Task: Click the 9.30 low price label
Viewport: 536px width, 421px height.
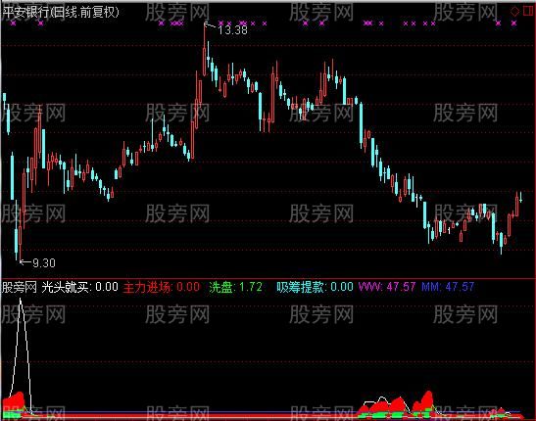Action: [44, 263]
